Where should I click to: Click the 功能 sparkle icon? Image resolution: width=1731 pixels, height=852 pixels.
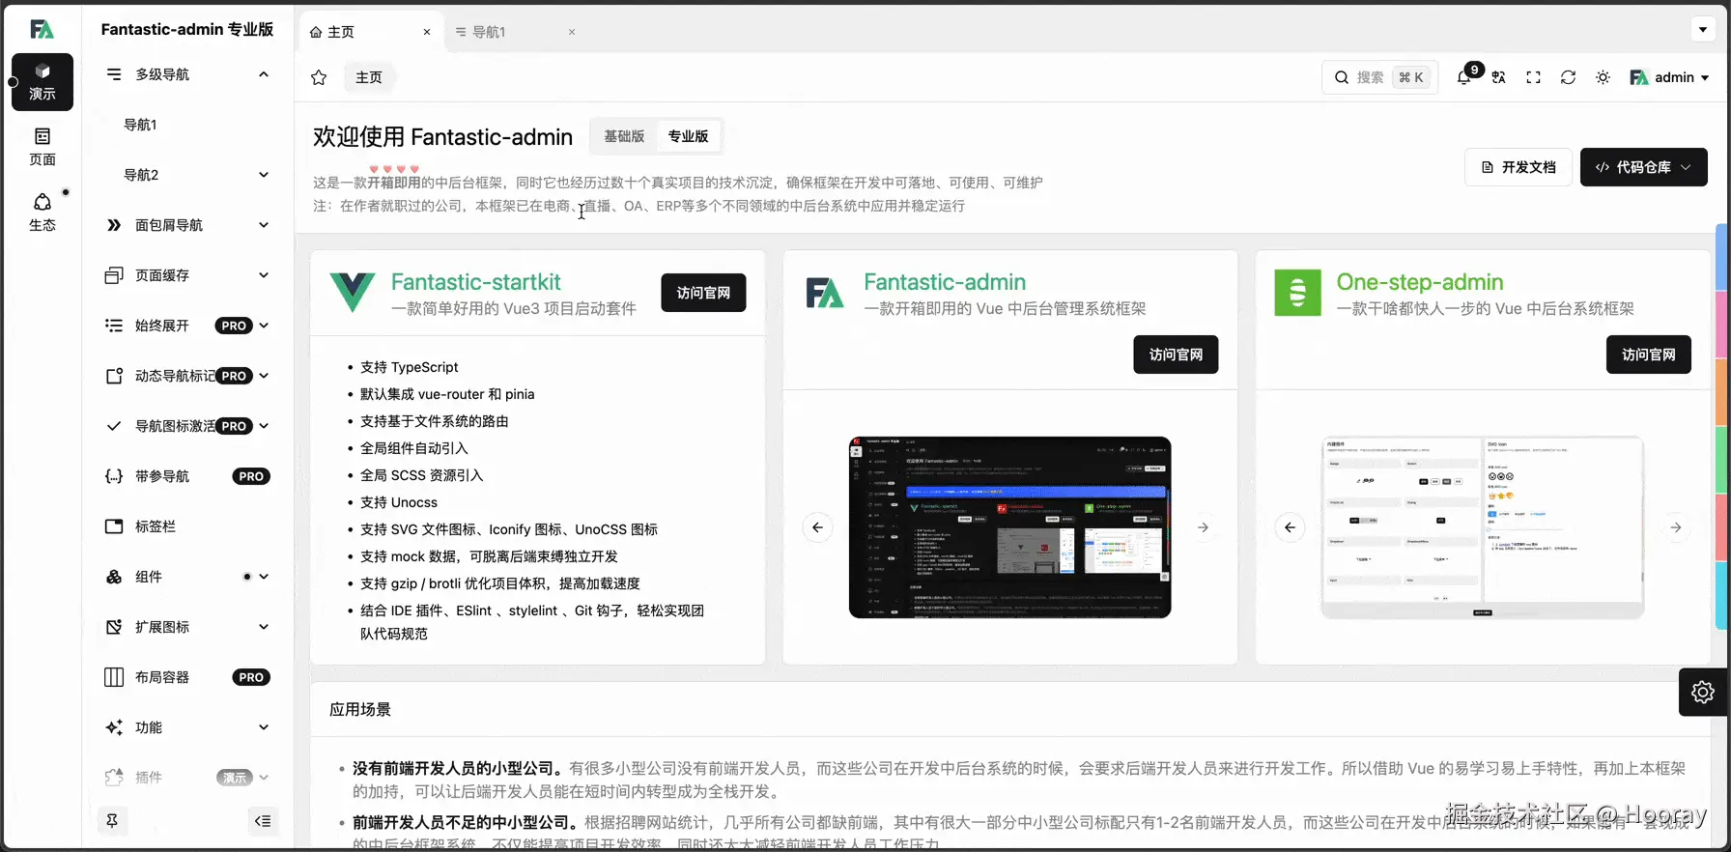click(114, 727)
